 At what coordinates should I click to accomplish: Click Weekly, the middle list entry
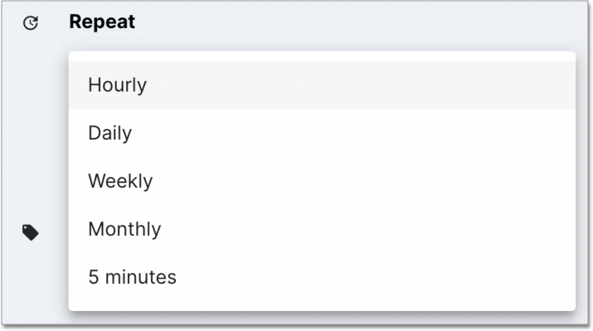tap(120, 180)
